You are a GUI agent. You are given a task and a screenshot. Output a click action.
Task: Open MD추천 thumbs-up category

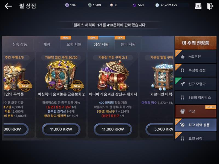[196, 57]
